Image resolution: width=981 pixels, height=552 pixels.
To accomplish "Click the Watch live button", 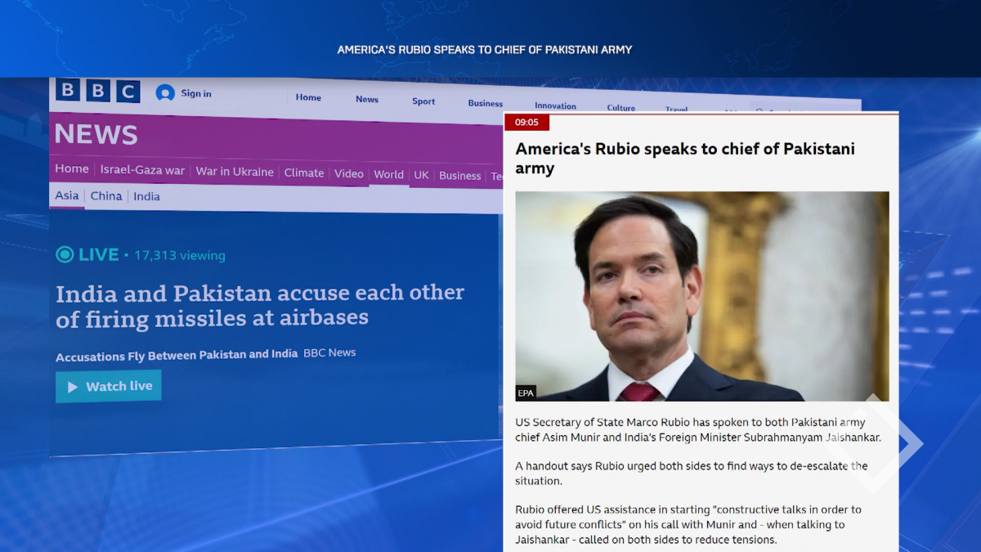I will coord(109,386).
